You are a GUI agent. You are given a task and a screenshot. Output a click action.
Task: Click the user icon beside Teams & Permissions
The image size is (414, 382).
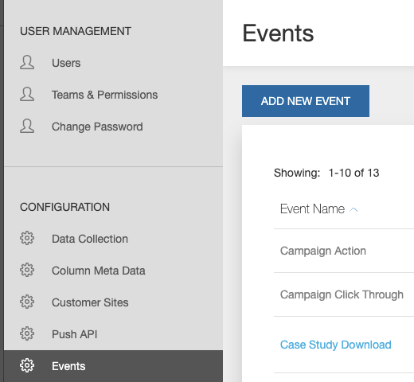[x=27, y=94]
